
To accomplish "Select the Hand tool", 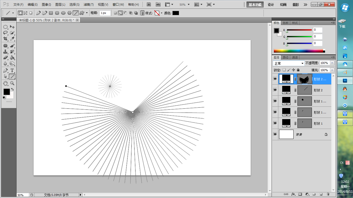I will click(5, 83).
